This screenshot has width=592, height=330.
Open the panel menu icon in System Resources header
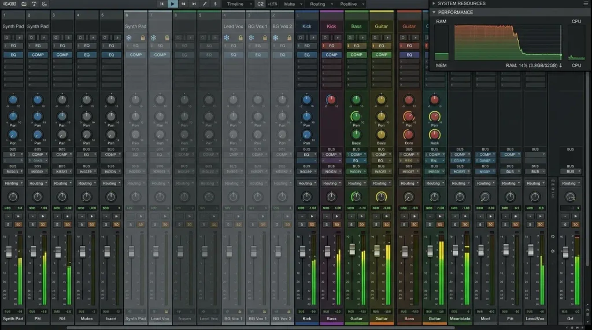(x=586, y=3)
